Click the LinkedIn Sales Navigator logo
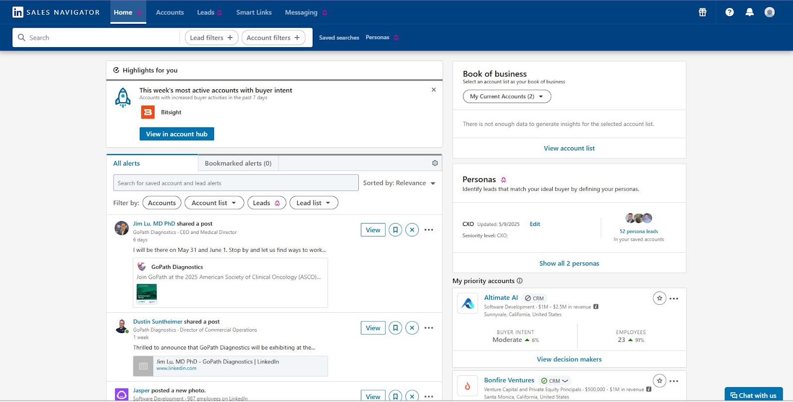This screenshot has height=402, width=793. (x=56, y=12)
